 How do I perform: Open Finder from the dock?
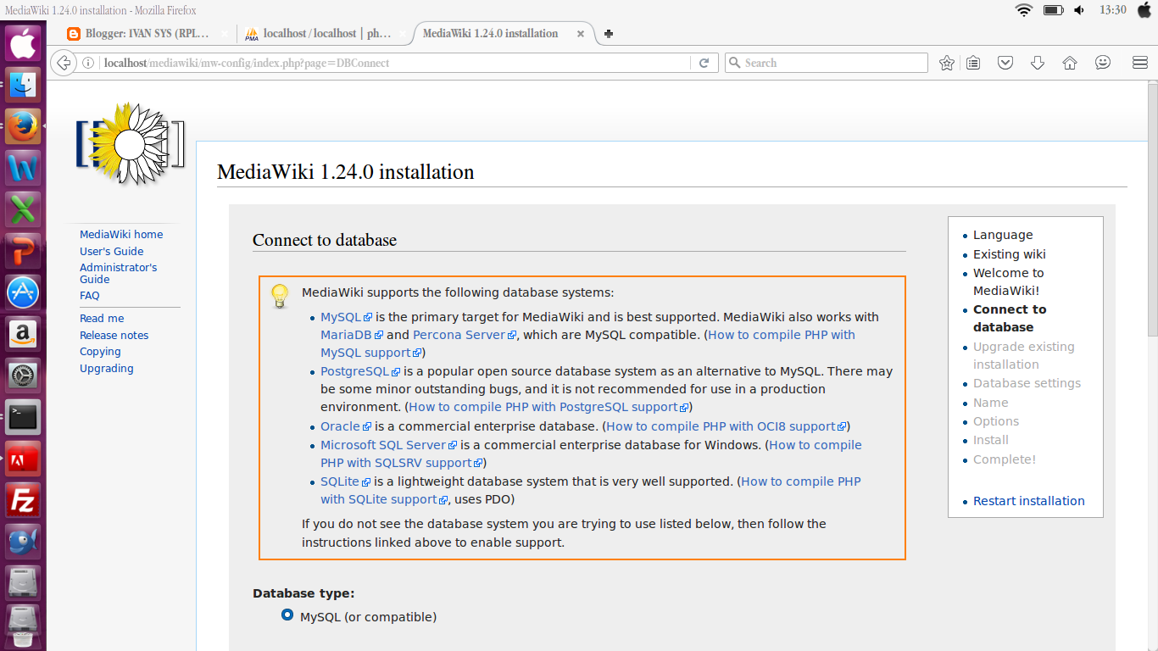(x=23, y=84)
